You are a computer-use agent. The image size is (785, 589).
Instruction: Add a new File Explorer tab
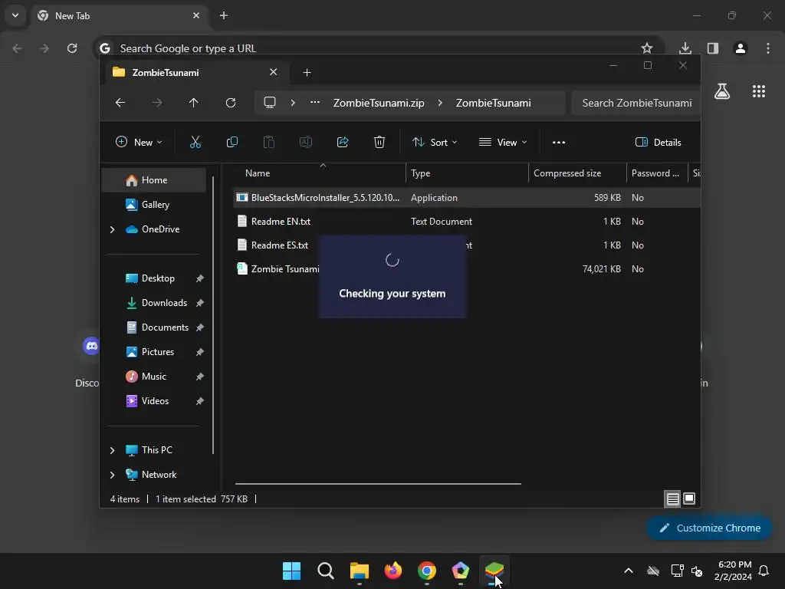point(307,73)
